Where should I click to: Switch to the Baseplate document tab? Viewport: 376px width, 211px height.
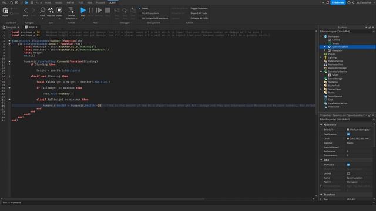(x=11, y=28)
